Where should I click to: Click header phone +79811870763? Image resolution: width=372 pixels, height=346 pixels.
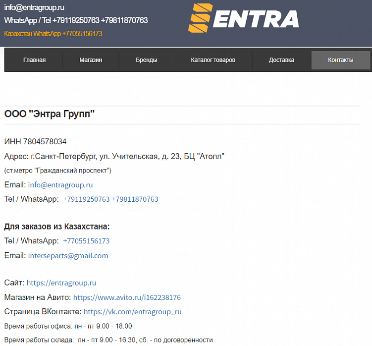124,20
